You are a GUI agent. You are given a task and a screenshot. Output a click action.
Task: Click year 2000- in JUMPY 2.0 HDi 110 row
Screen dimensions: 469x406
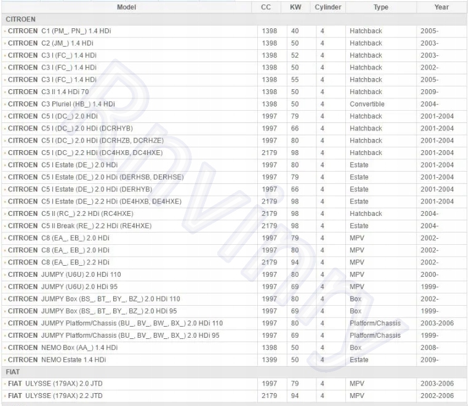coord(430,275)
